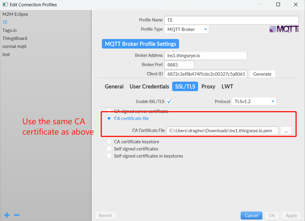Viewport: 305px width, 221px height.
Task: Add a new connection profile with plus icon
Action: [x=7, y=215]
